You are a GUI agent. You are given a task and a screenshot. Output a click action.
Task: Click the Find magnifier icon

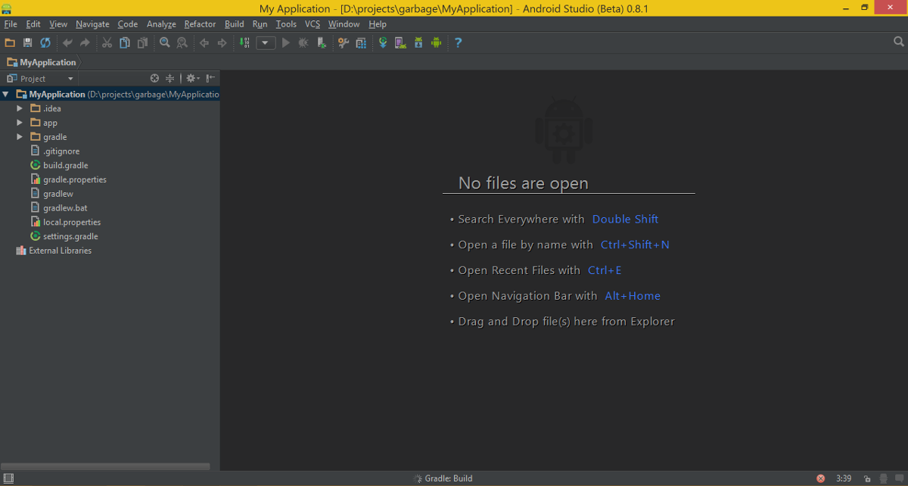click(165, 43)
